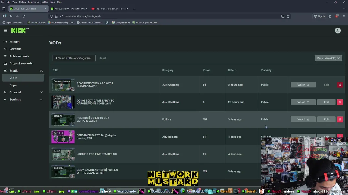Screen dimensions: 348x195
Task: Watch the DOING BODY CAMS EARLY VOD
Action: [303, 102]
